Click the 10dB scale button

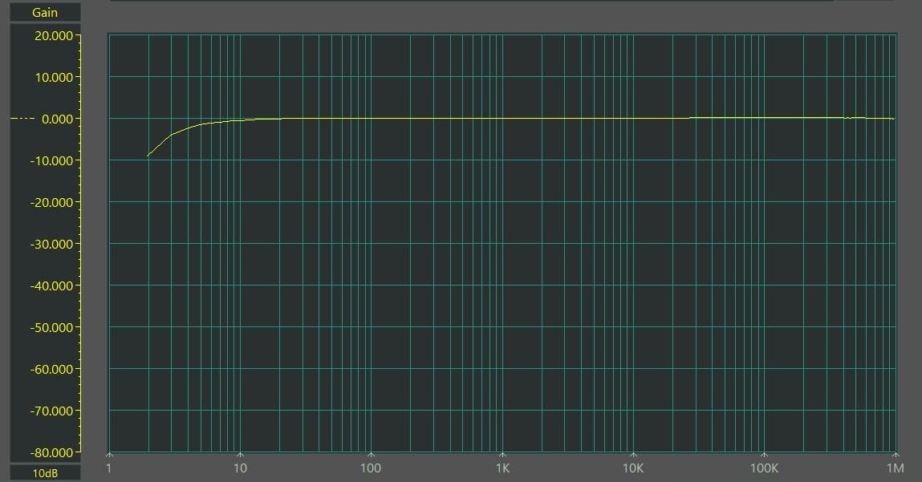point(45,473)
